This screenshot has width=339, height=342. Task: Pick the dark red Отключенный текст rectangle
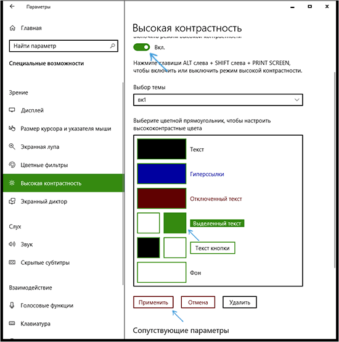[x=161, y=198]
